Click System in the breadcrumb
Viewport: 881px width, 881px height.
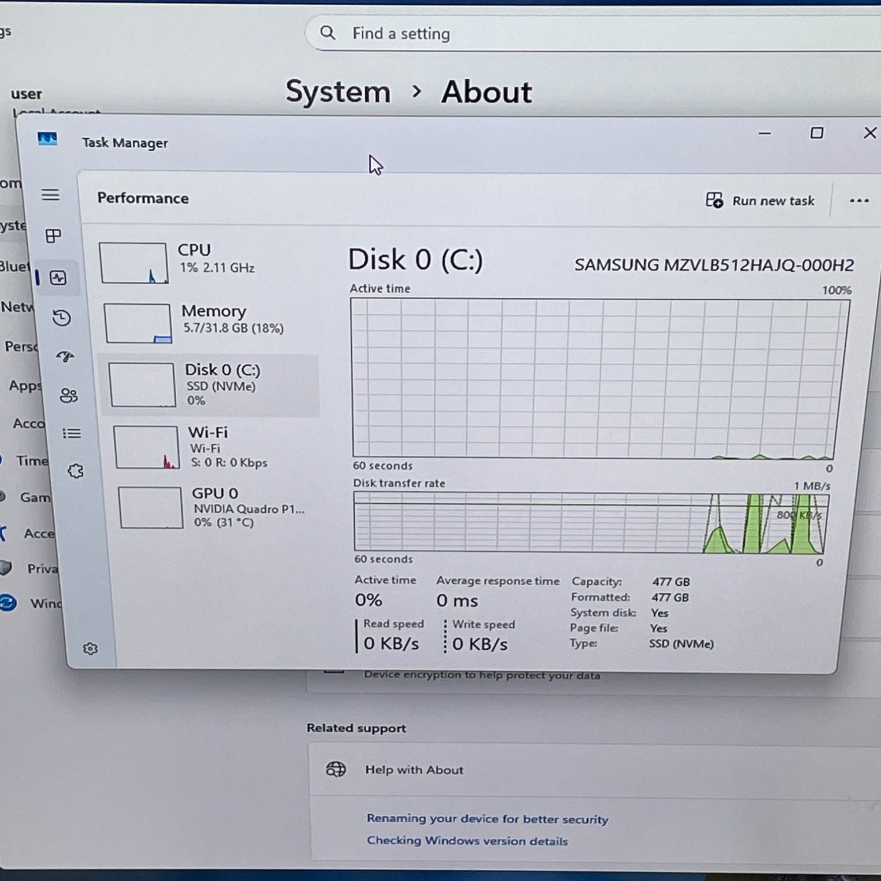338,92
